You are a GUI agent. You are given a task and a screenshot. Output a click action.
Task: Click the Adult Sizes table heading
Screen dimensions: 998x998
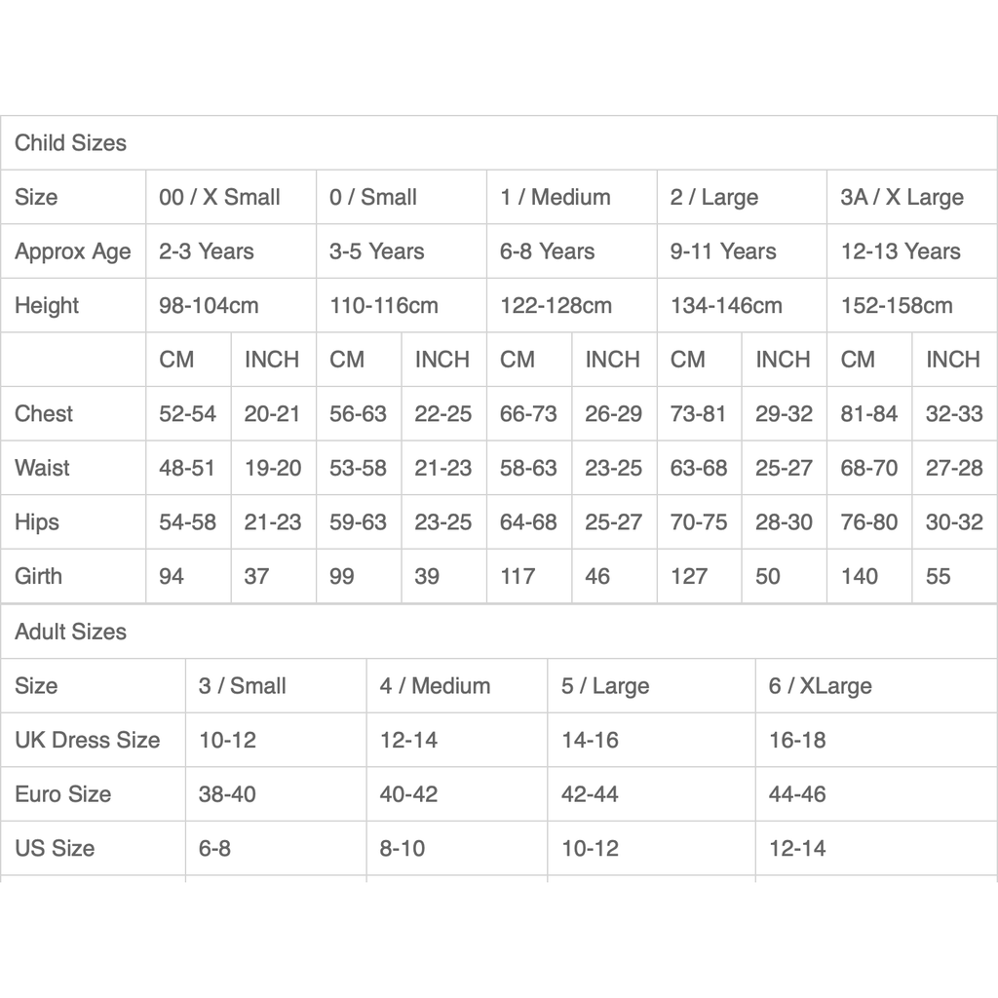[70, 632]
